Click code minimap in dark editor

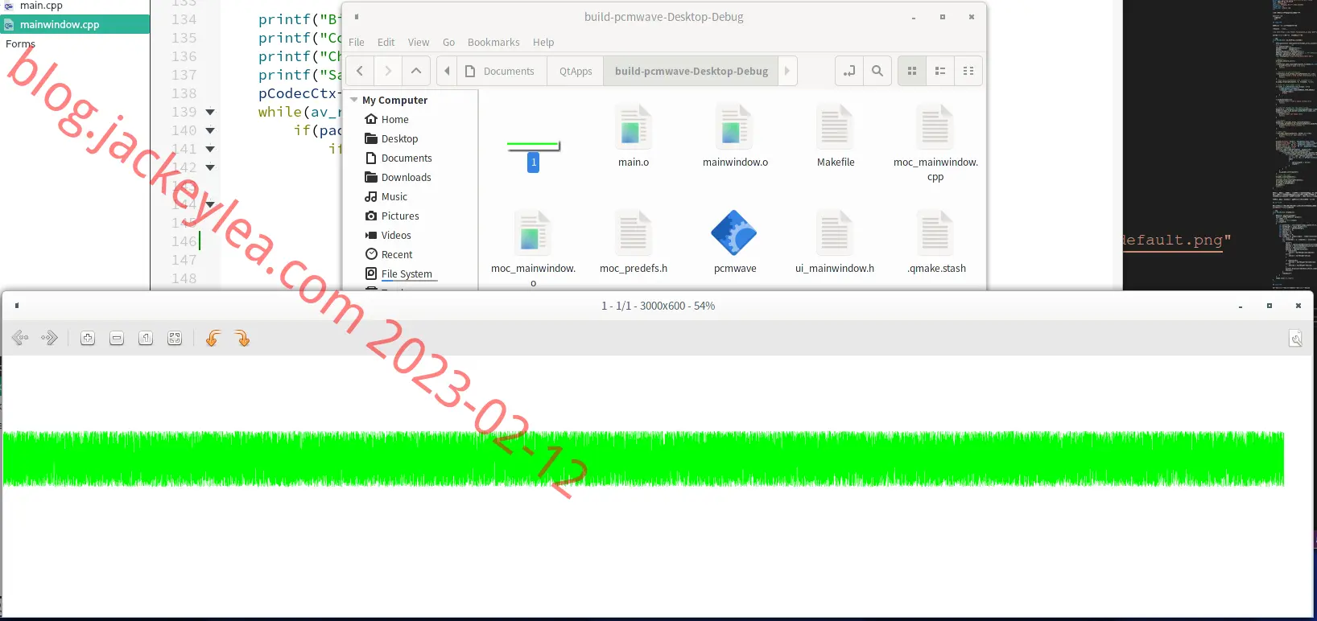[1294, 145]
